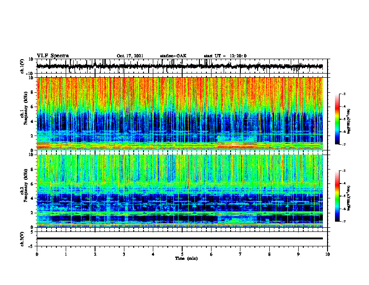Click the "-4" label on ch.2 color bar
369x285 pixels.
tap(344, 183)
